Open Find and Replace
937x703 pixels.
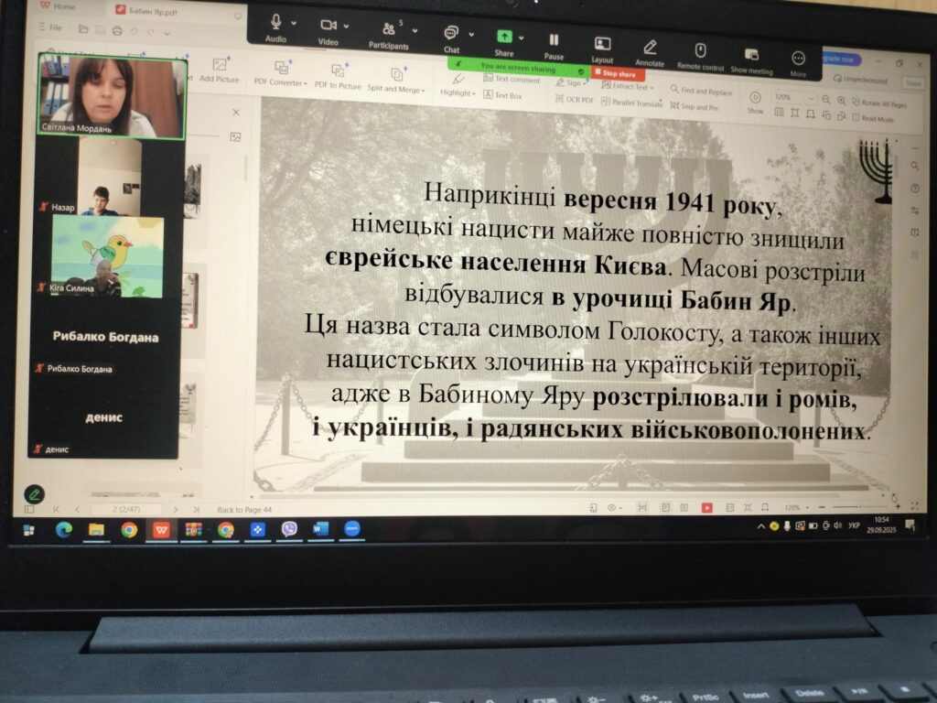(x=701, y=91)
